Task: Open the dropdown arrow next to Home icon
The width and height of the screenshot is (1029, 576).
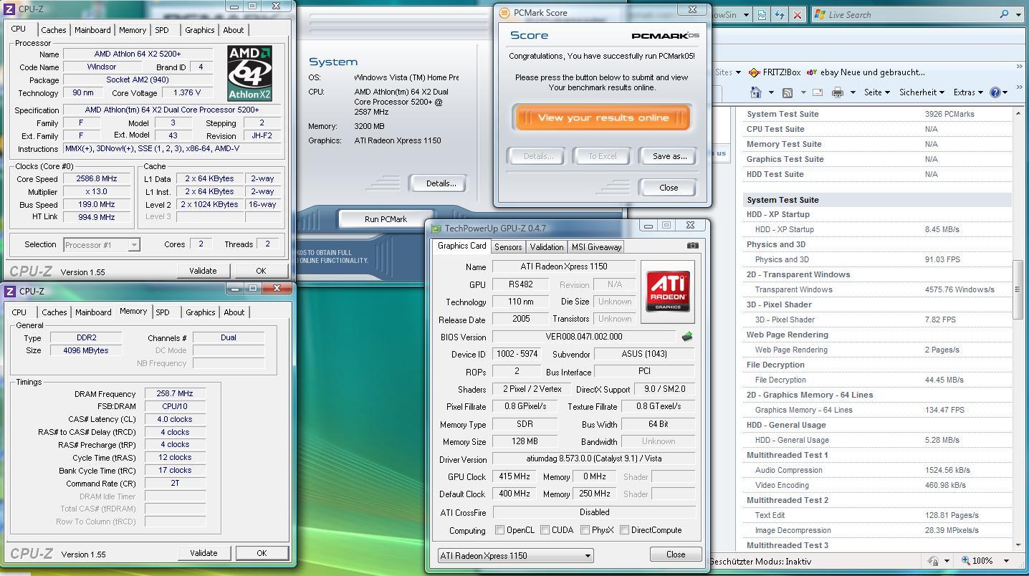Action: coord(771,92)
